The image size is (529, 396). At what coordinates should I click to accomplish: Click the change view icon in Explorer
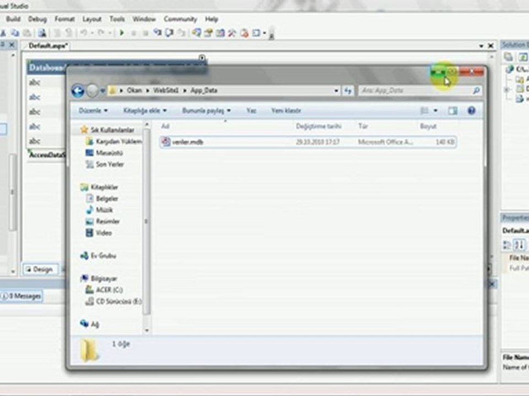pyautogui.click(x=424, y=111)
